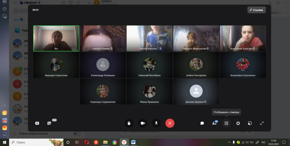Click the taskbar search field

point(36,142)
